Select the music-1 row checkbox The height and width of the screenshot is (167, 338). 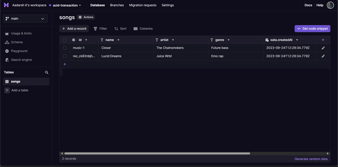coord(65,48)
